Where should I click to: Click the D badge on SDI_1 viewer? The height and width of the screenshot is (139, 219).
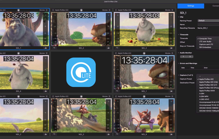[47, 10]
